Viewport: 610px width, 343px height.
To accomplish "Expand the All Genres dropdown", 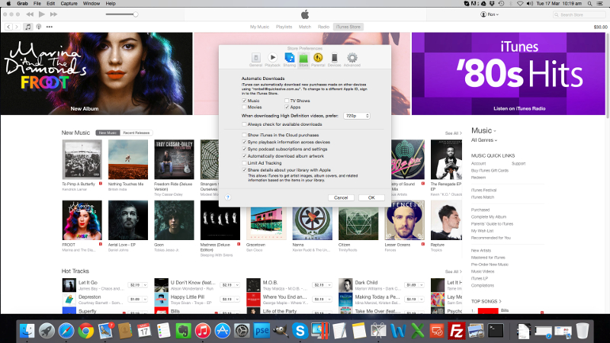I will 484,140.
